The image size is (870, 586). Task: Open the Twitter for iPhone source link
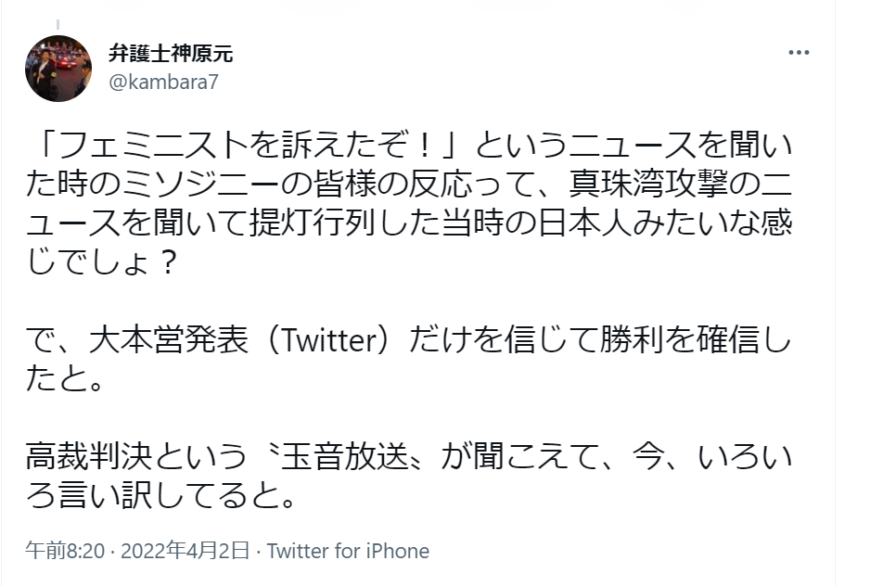[x=348, y=551]
